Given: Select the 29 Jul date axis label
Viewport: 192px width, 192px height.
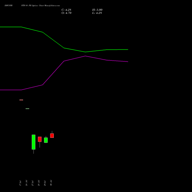Looking at the screenshot, I should [45, 183].
